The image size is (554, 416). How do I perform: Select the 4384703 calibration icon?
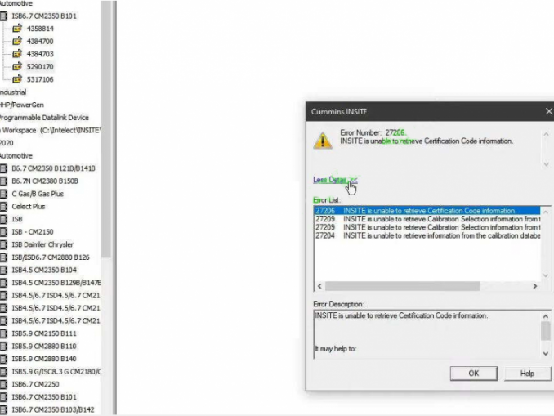click(17, 54)
